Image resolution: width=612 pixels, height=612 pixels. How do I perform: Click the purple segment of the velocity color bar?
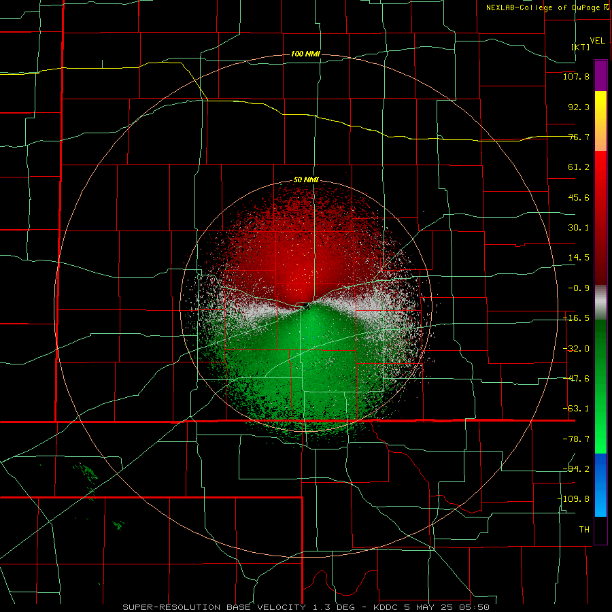(600, 75)
